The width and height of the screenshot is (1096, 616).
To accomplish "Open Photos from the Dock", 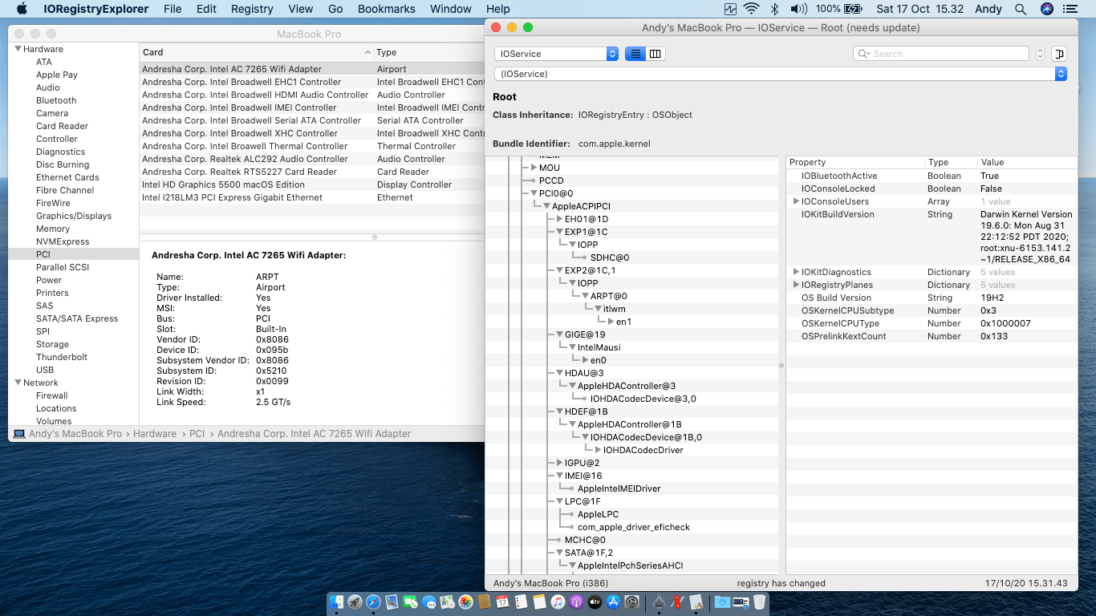I will click(x=466, y=602).
